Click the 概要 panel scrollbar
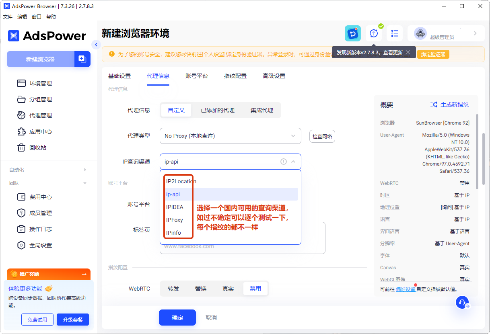Image resolution: width=490 pixels, height=334 pixels. [477, 151]
